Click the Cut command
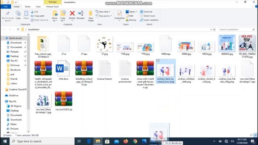 (x=34, y=12)
